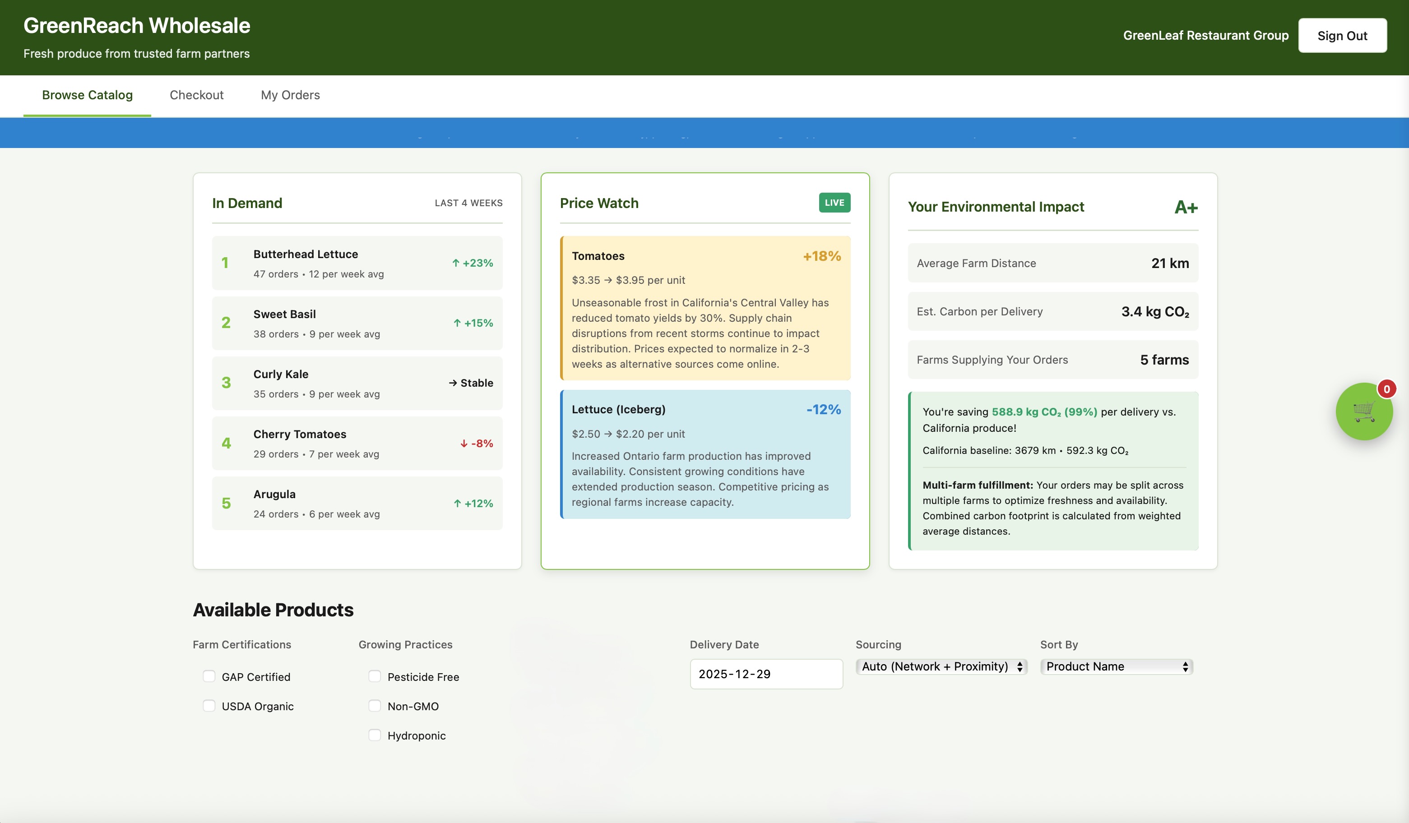Open the floating shopping cart
This screenshot has height=823, width=1409.
pyautogui.click(x=1364, y=412)
